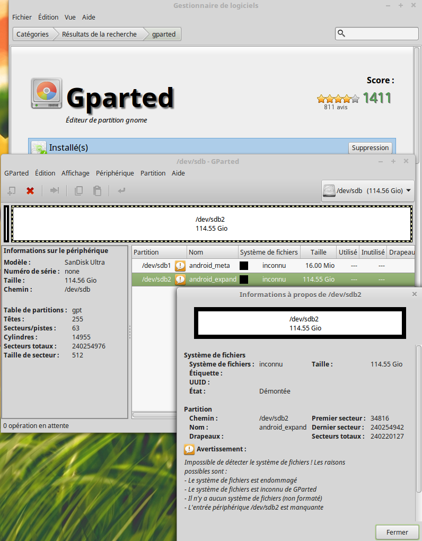Open Vue menu in Gestionnaire de logiciels
The height and width of the screenshot is (541, 422).
point(70,18)
